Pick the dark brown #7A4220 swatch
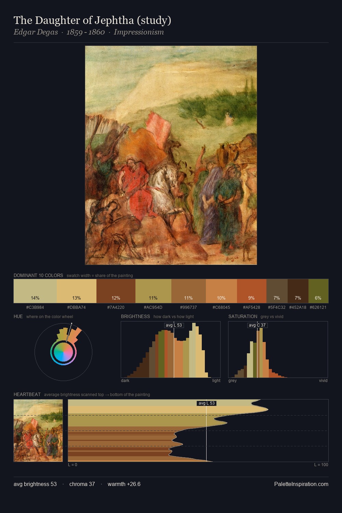The height and width of the screenshot is (513, 342). [x=116, y=291]
